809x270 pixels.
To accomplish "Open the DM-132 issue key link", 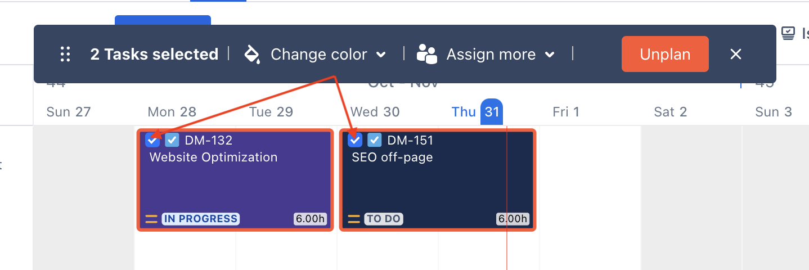I will click(208, 140).
